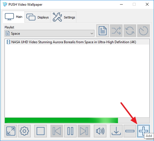Viewport: 154px width, 141px height.
Task: Click the fullscreen expand arrows button
Action: click(x=11, y=131)
